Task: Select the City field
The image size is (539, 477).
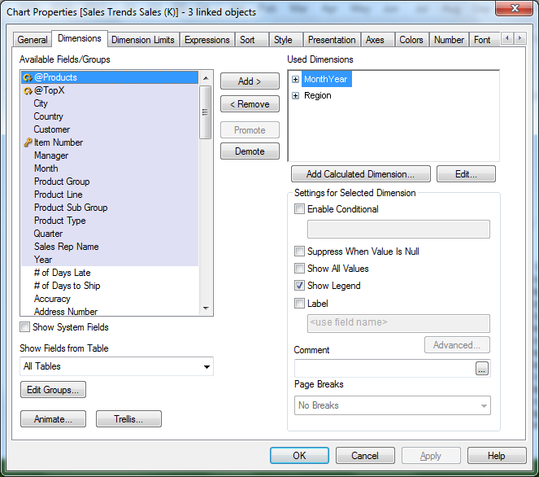Action: point(110,103)
